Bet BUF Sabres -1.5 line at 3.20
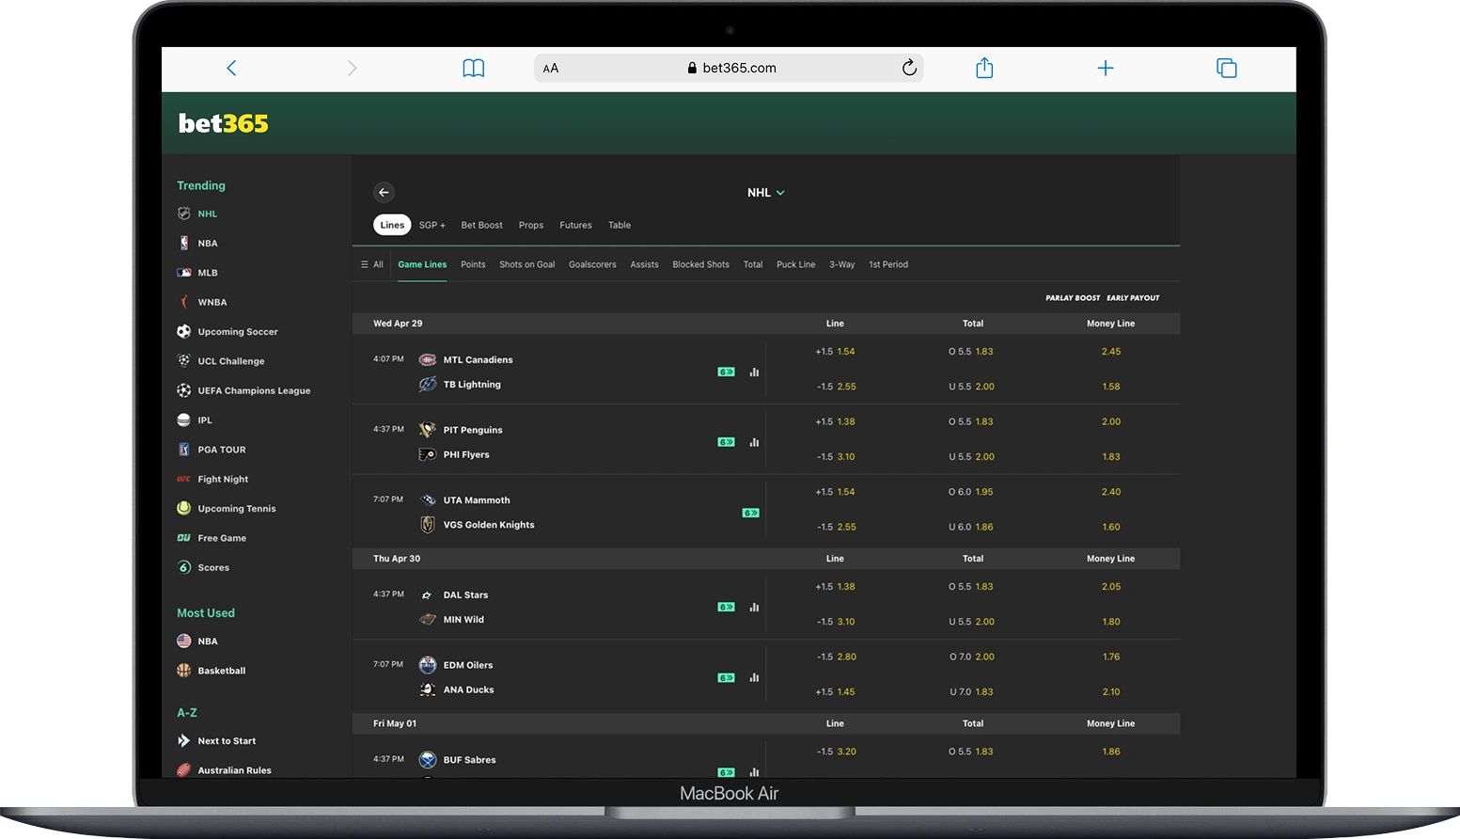Screen dimensions: 1460x839 pyautogui.click(x=835, y=752)
